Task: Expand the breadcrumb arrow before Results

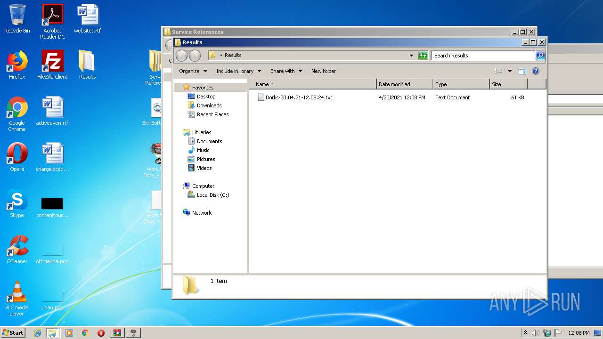Action: [221, 56]
